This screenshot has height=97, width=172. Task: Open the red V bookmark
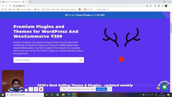click(81, 9)
